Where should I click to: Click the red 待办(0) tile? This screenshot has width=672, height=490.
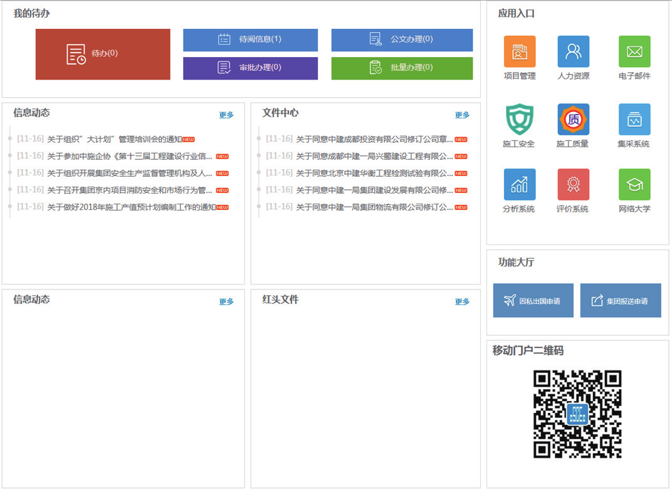click(103, 54)
